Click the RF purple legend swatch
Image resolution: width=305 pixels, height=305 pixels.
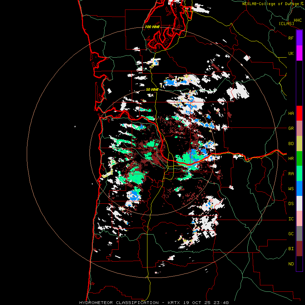pos(299,38)
